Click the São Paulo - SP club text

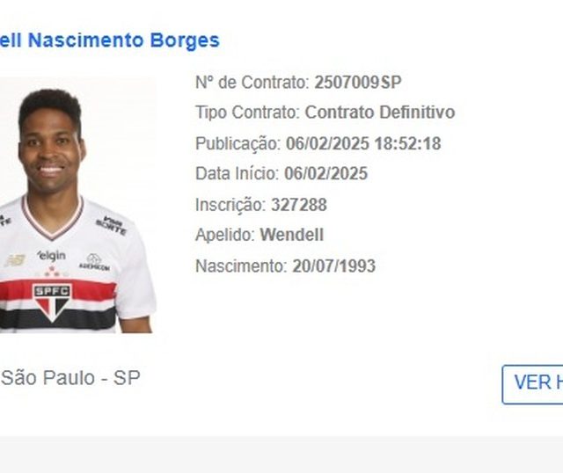70,378
